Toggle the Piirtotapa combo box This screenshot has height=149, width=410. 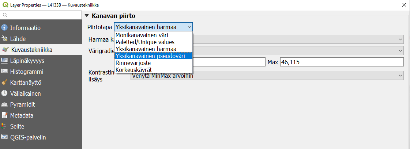pyautogui.click(x=153, y=27)
